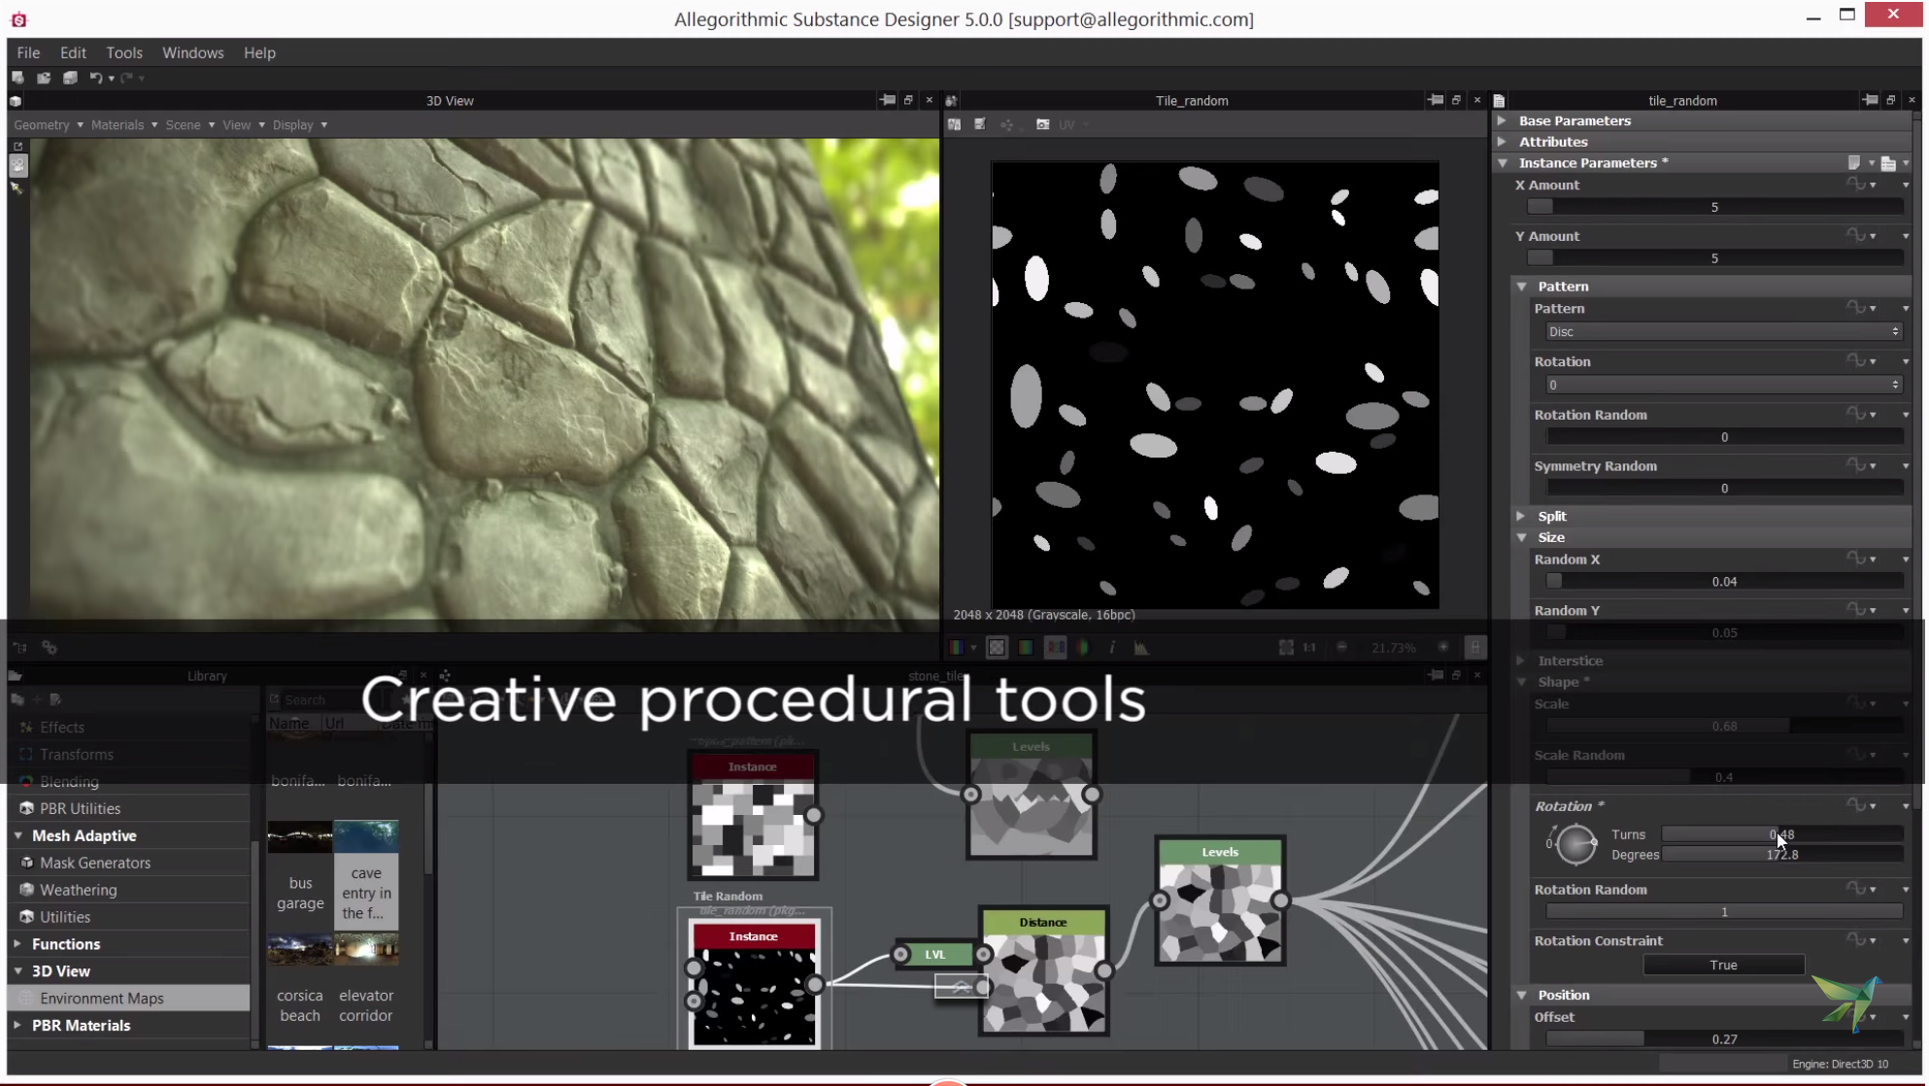Click the 1:1 zoom icon in 2D view

pyautogui.click(x=1309, y=648)
